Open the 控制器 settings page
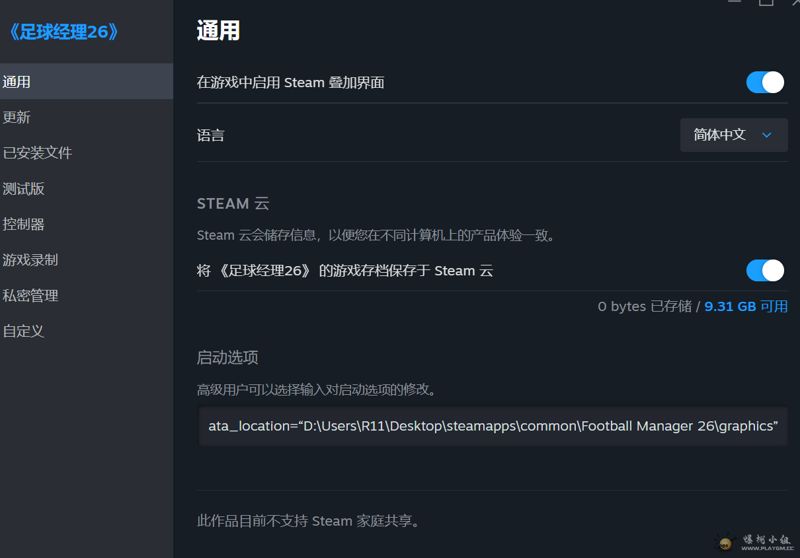Image resolution: width=800 pixels, height=558 pixels. click(23, 224)
